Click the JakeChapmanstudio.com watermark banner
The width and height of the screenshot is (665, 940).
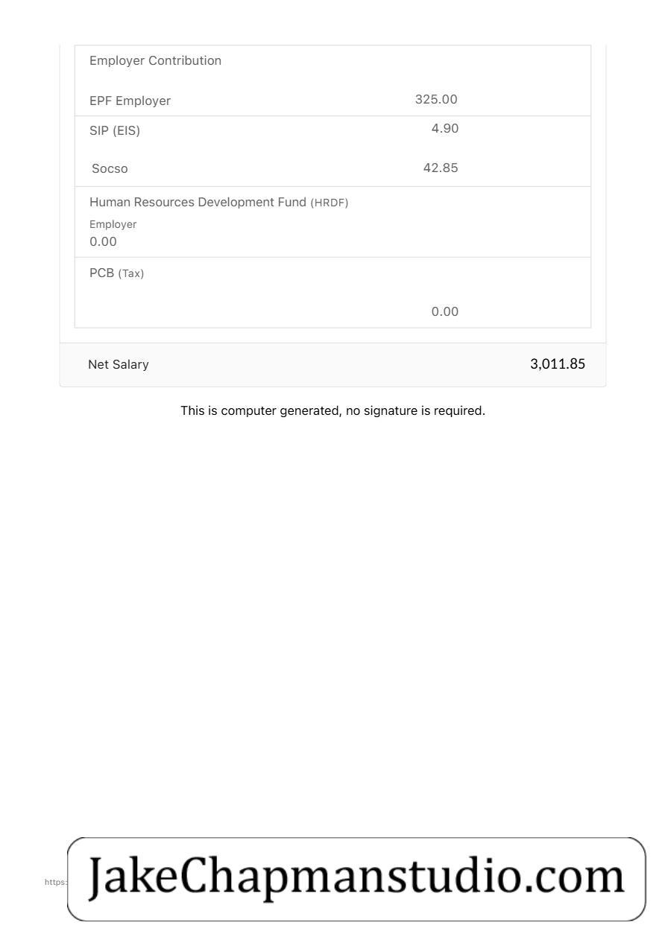click(x=356, y=879)
